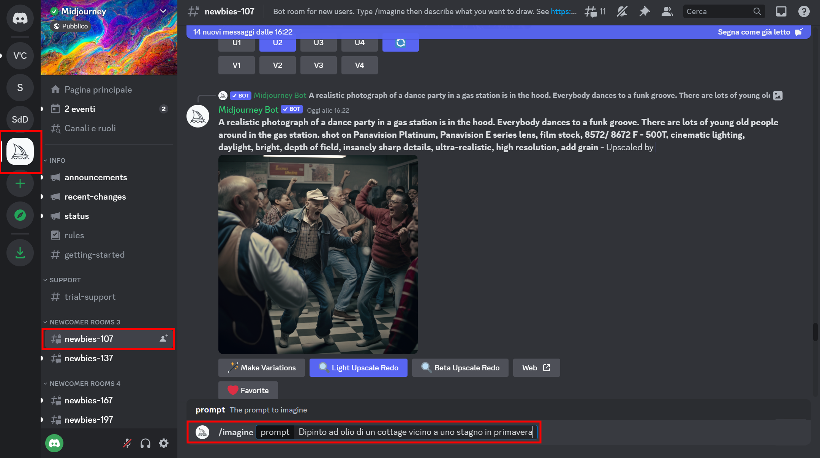This screenshot has height=458, width=820.
Task: Toggle channel notification bell mute
Action: [622, 12]
